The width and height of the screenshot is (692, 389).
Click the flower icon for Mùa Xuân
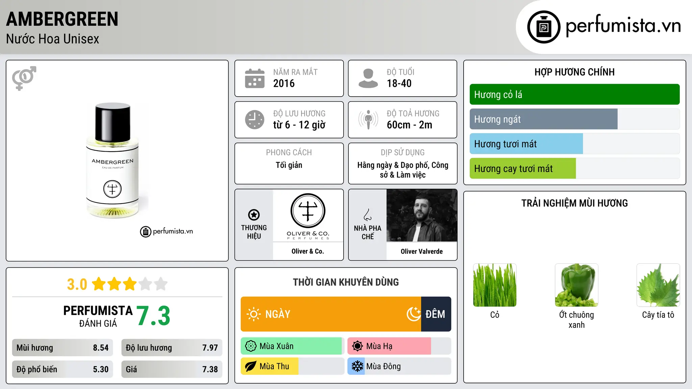pyautogui.click(x=251, y=346)
